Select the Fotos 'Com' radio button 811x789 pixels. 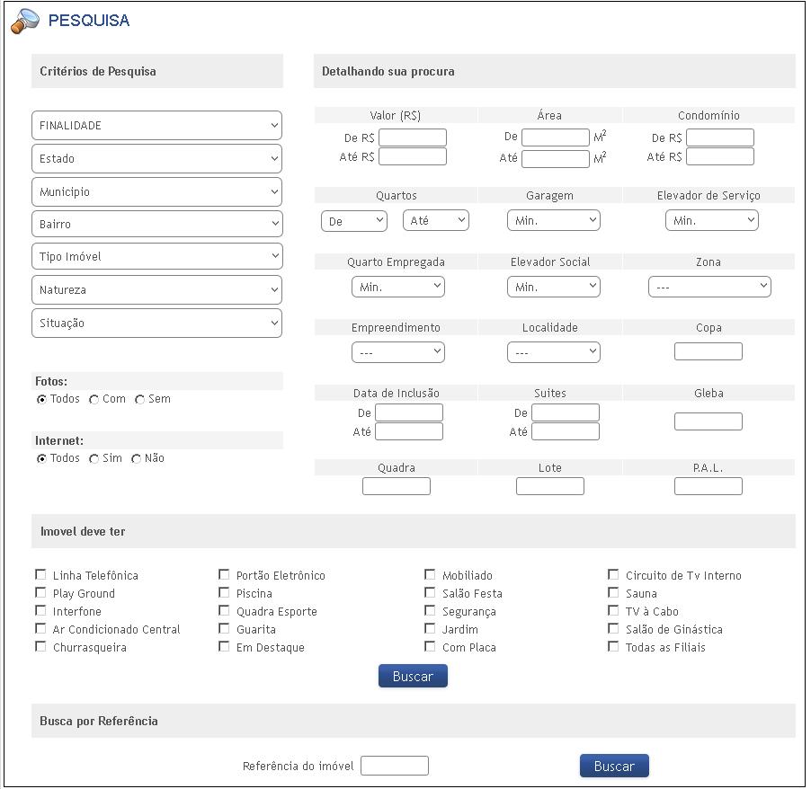tap(94, 400)
